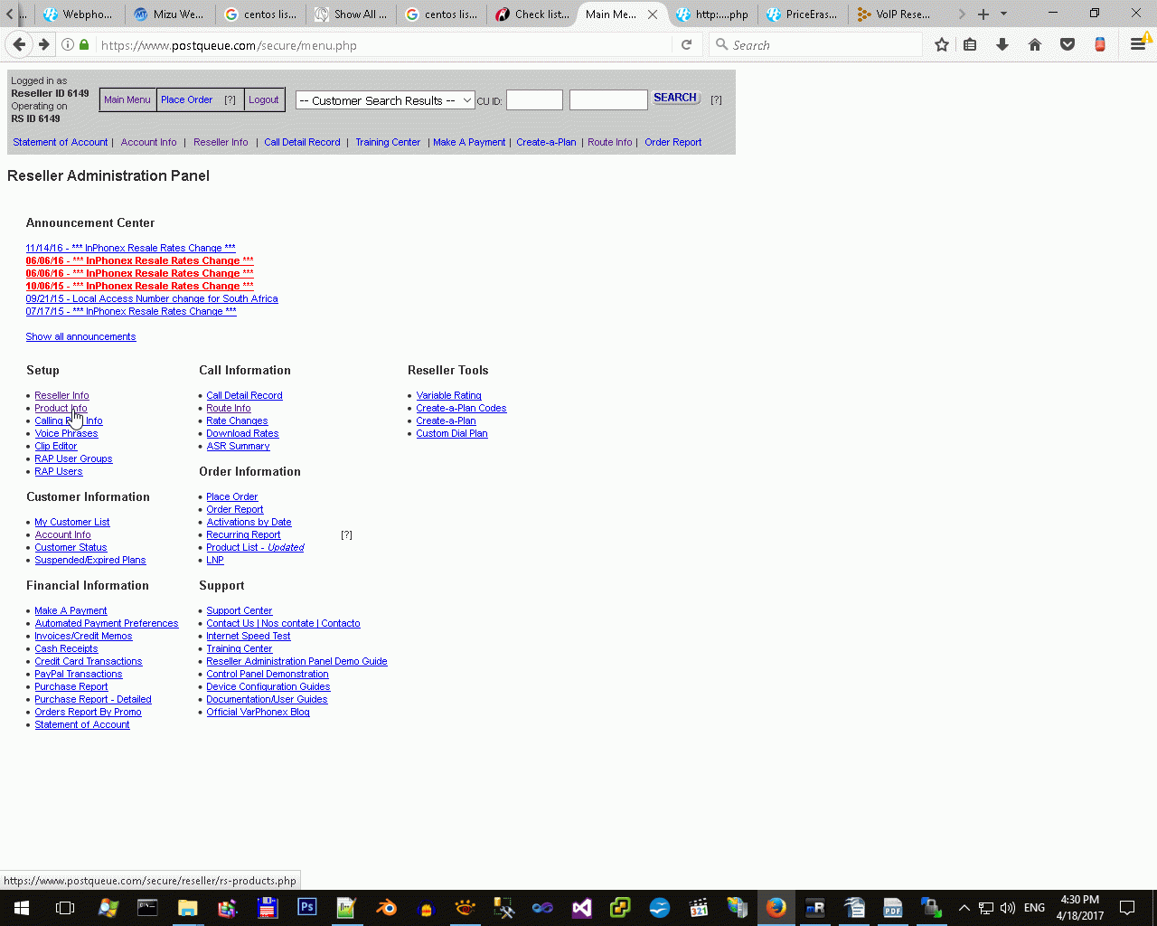Click the browser Back arrow button
This screenshot has width=1157, height=926.
tap(20, 44)
